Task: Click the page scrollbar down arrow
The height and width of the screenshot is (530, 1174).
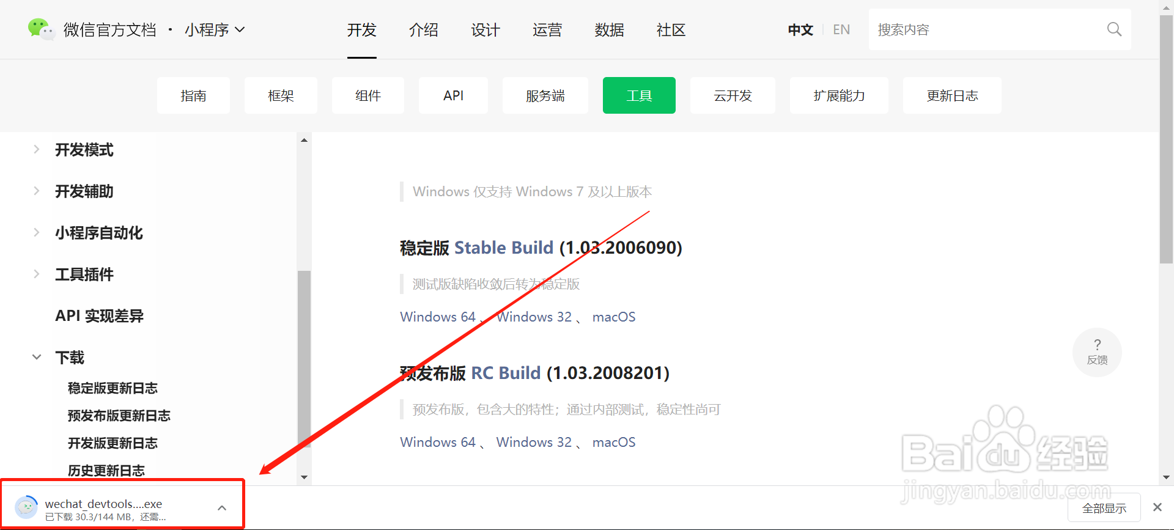Action: tap(1167, 477)
